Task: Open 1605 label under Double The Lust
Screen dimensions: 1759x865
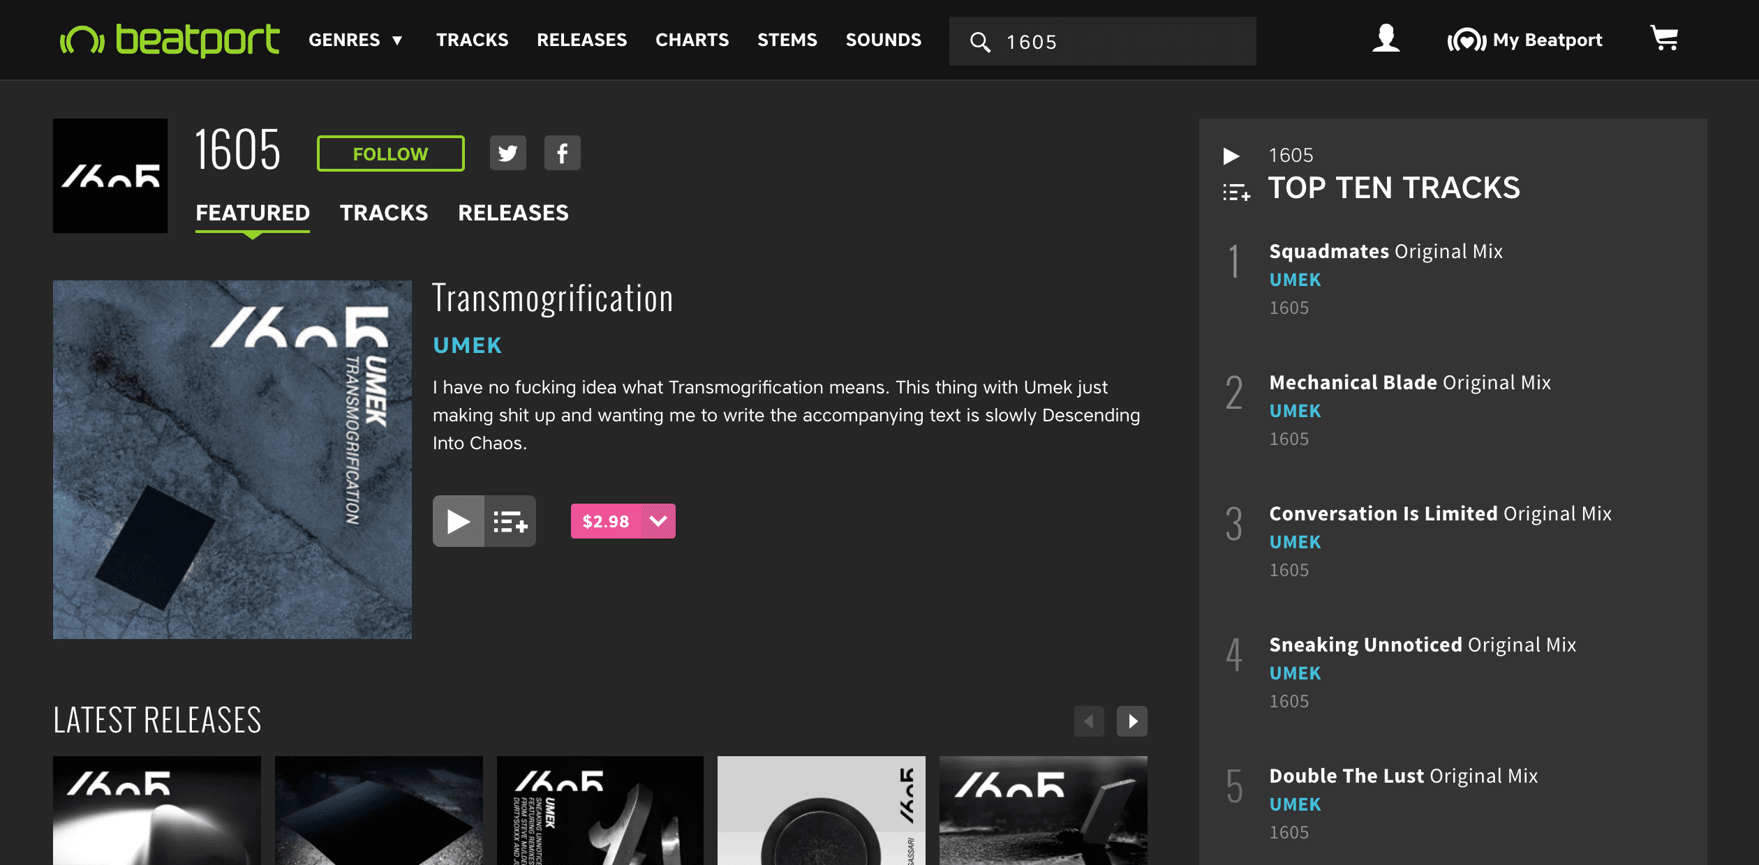Action: 1289,832
